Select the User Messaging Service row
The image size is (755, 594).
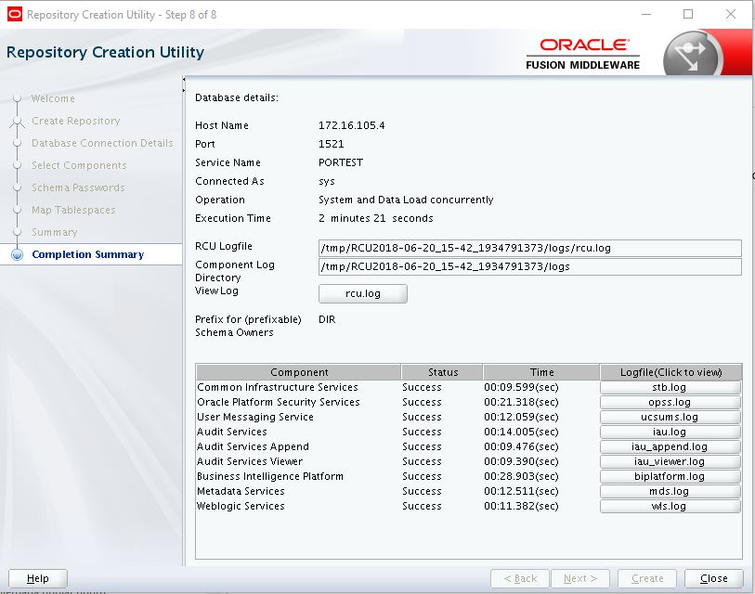tap(469, 418)
